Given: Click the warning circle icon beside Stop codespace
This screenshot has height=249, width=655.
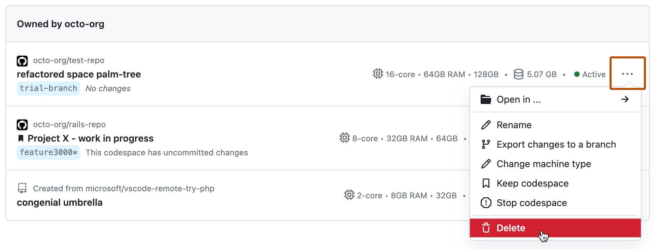Looking at the screenshot, I should 486,203.
